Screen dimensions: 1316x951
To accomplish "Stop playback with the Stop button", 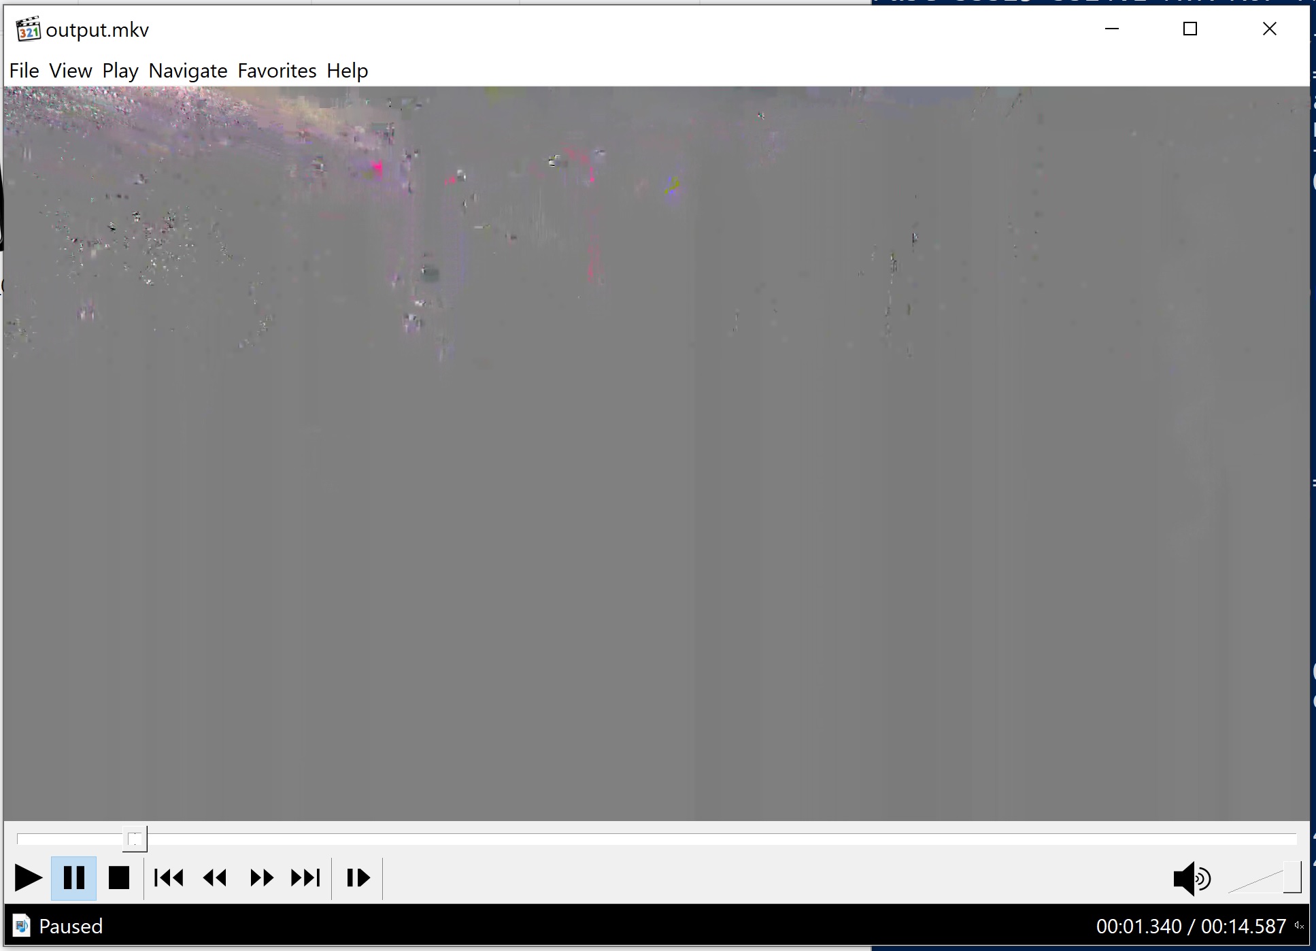I will coord(119,878).
